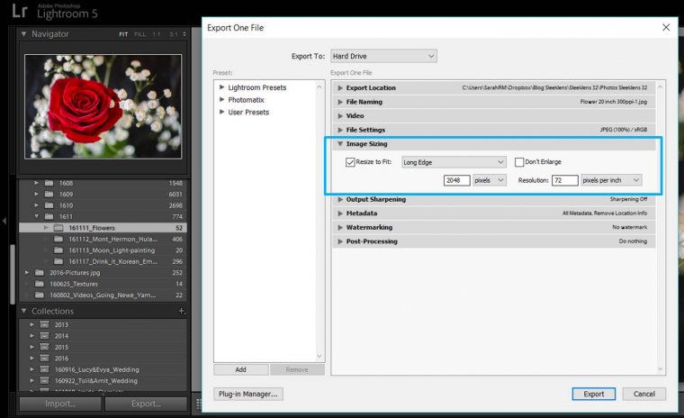Click the Remove preset button
This screenshot has height=418, width=684.
pos(297,369)
